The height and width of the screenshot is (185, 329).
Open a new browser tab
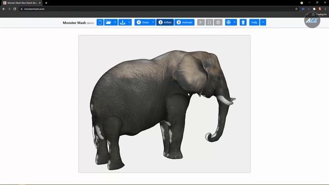(x=46, y=3)
